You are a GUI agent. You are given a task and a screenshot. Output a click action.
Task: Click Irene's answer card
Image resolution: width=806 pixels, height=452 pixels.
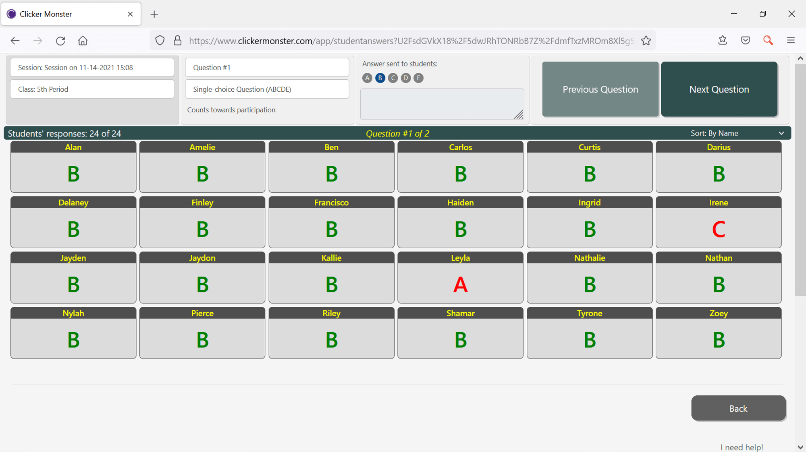(x=718, y=222)
